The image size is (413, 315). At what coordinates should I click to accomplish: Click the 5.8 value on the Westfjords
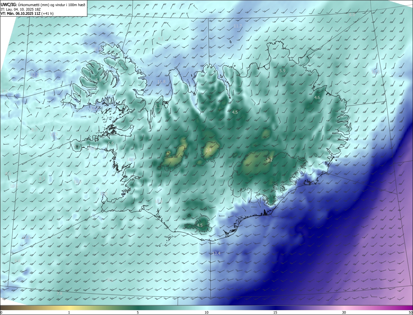coord(99,80)
